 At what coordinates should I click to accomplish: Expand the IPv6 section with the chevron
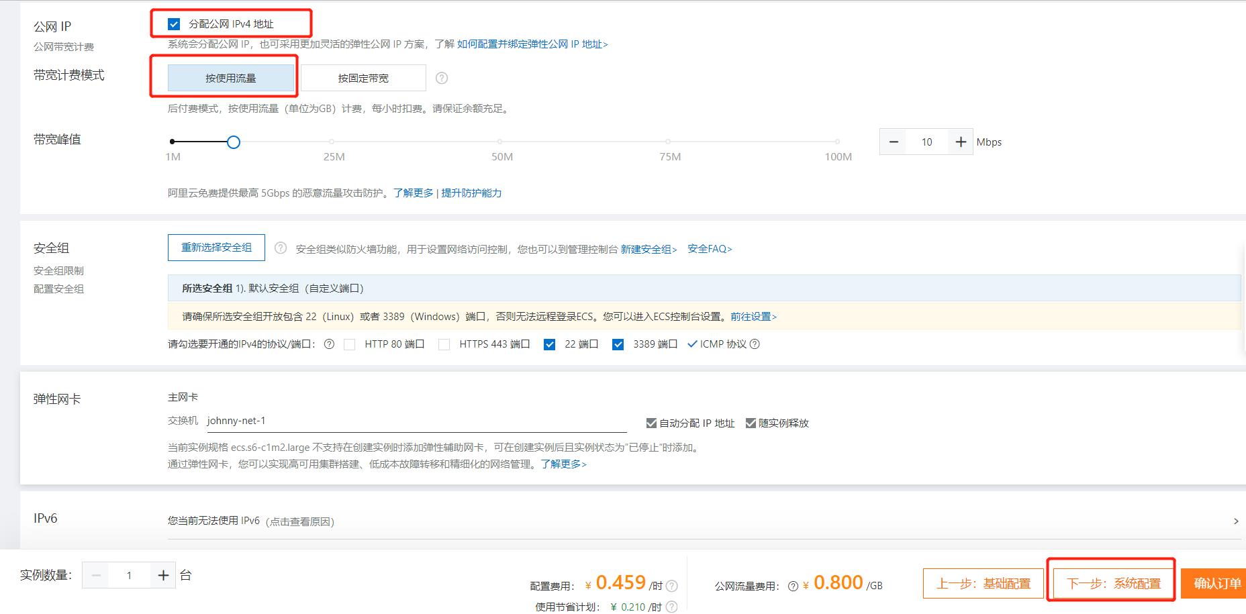(1236, 521)
